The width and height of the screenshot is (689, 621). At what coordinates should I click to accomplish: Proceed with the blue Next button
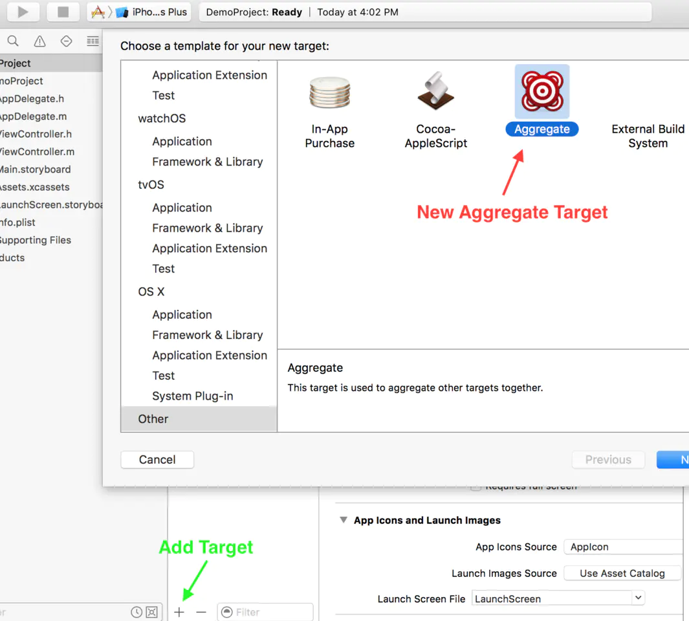point(673,460)
